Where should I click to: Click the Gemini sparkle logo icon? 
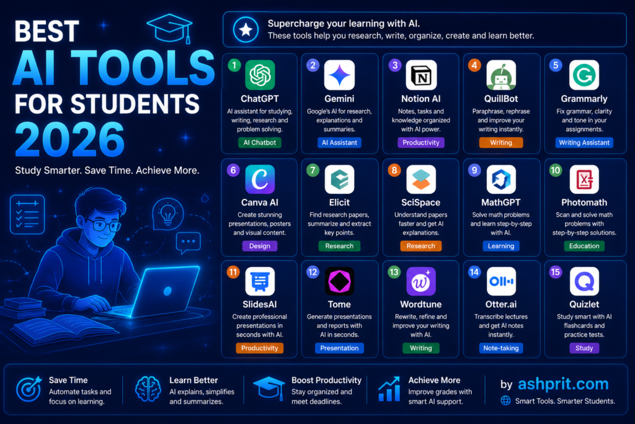point(339,75)
